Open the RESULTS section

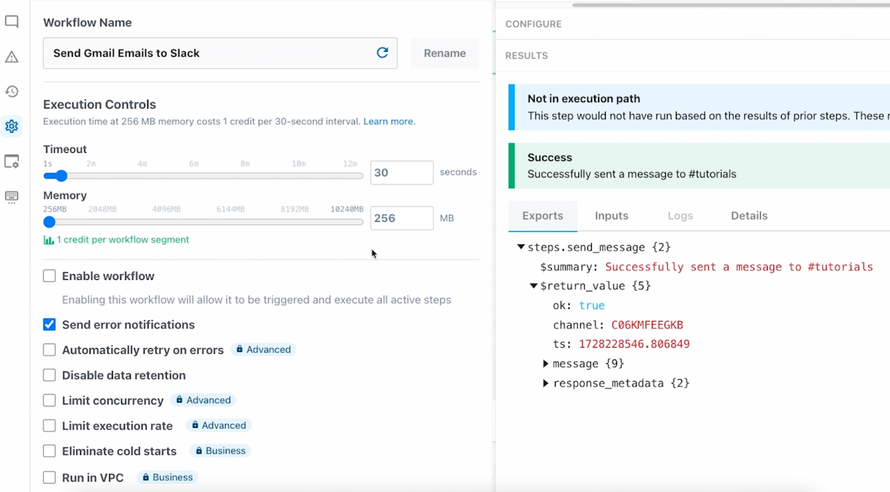click(526, 56)
